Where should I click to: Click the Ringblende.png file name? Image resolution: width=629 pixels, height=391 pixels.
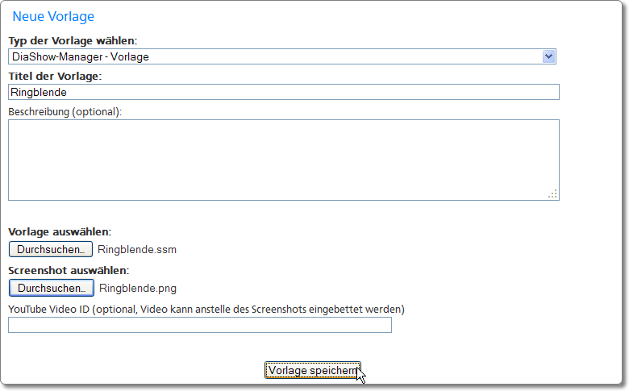pyautogui.click(x=137, y=288)
